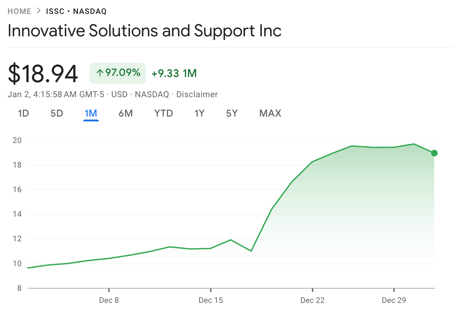Open the MAX range chart
The height and width of the screenshot is (311, 454).
pyautogui.click(x=270, y=114)
